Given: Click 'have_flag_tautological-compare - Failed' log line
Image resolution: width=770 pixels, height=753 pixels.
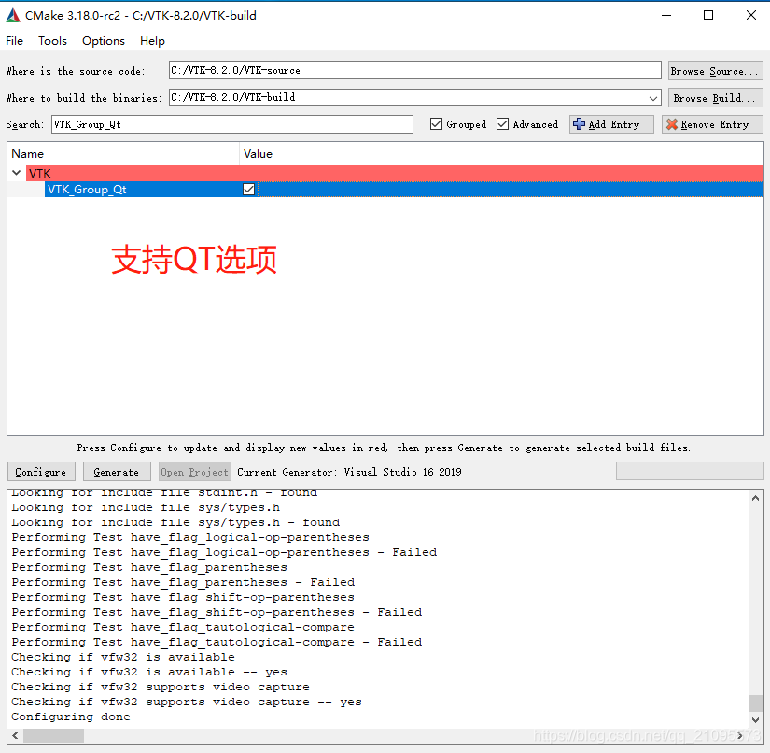Looking at the screenshot, I should coord(217,642).
